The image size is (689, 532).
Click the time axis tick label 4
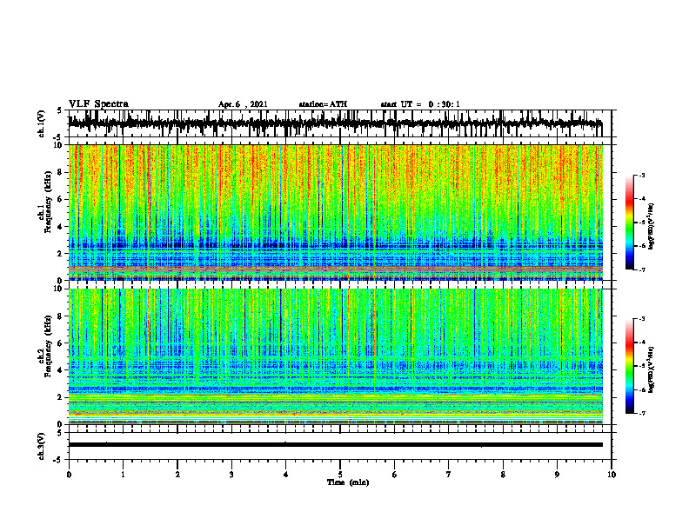click(286, 475)
